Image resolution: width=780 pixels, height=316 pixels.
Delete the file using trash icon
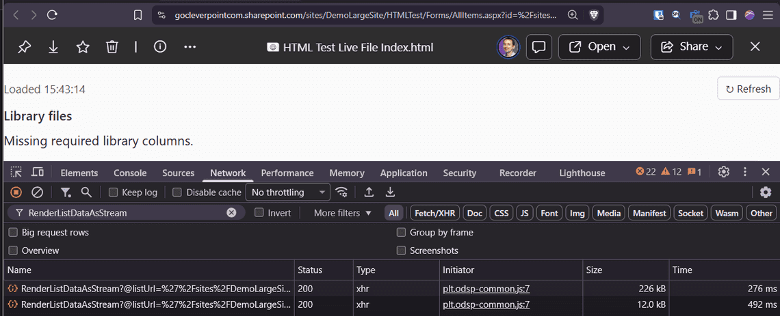112,47
